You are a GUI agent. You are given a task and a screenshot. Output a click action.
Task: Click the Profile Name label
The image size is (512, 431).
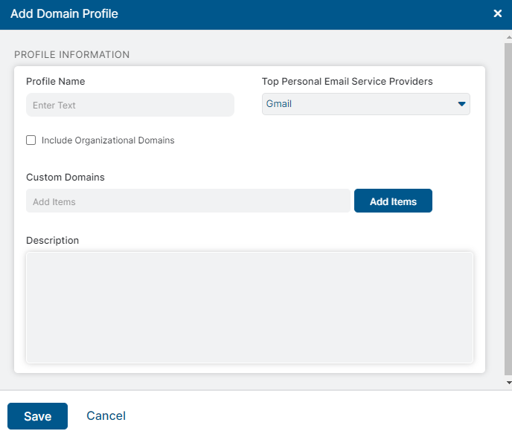tap(56, 82)
